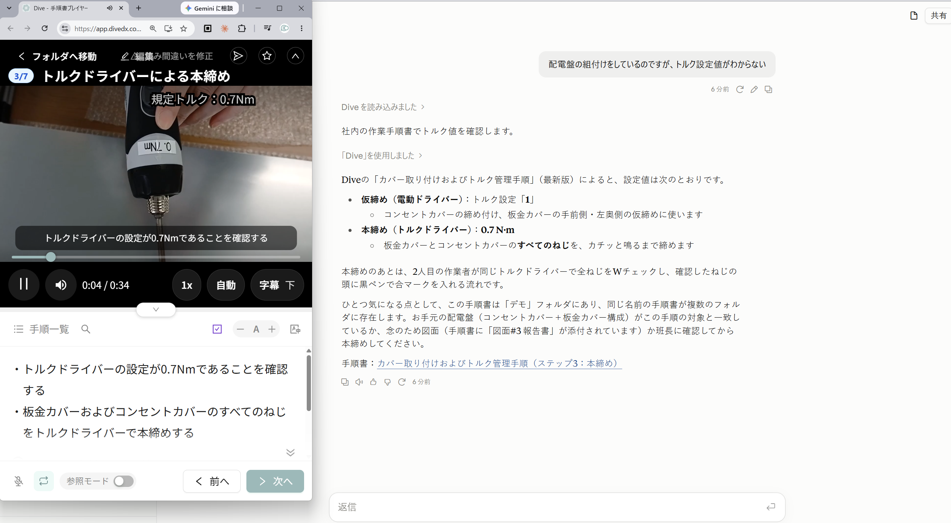The height and width of the screenshot is (523, 951).
Task: Click the send paper-plane icon in player
Action: [238, 56]
